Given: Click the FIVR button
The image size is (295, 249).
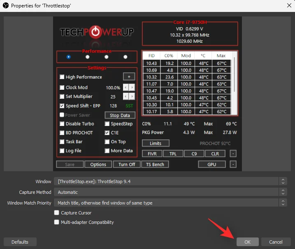Looking at the screenshot, I should coord(152,154).
